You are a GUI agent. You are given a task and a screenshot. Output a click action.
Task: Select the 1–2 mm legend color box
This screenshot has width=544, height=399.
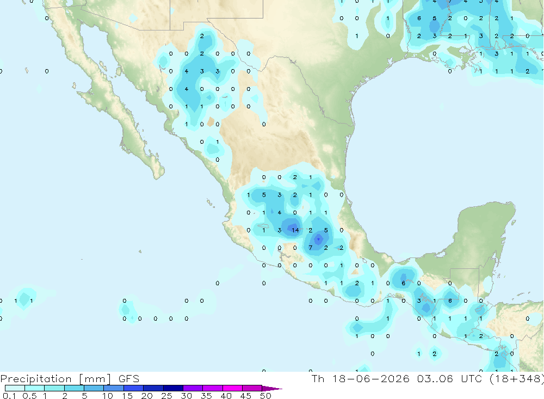pos(54,388)
